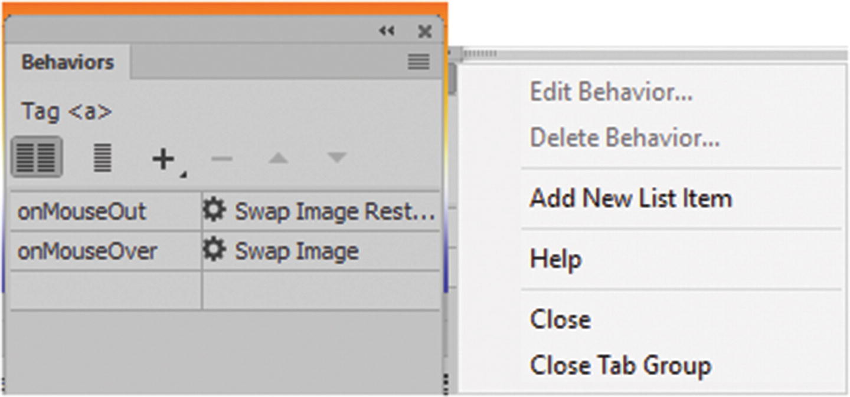The width and height of the screenshot is (850, 397).
Task: Click the minus Remove event icon
Action: tap(221, 158)
